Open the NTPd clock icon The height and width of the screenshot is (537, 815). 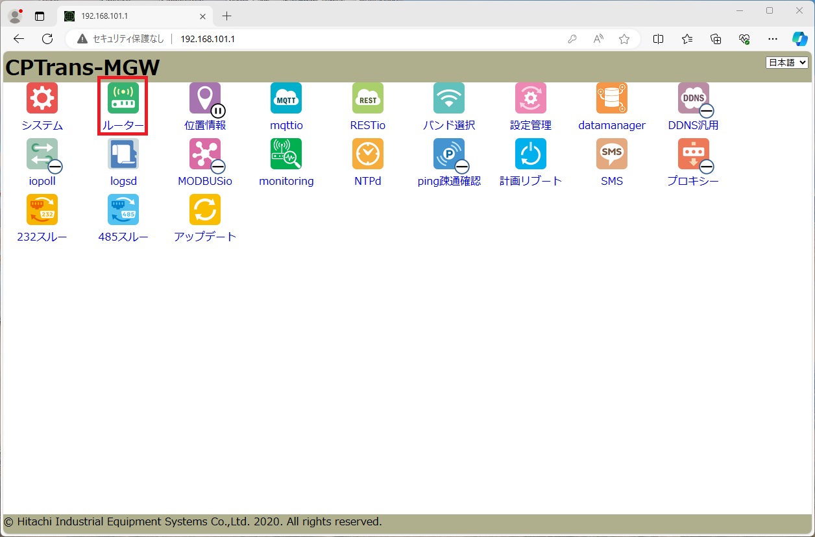[368, 154]
